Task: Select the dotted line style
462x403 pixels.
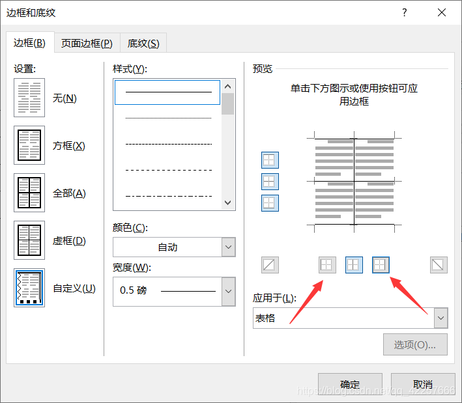Action: tap(168, 118)
